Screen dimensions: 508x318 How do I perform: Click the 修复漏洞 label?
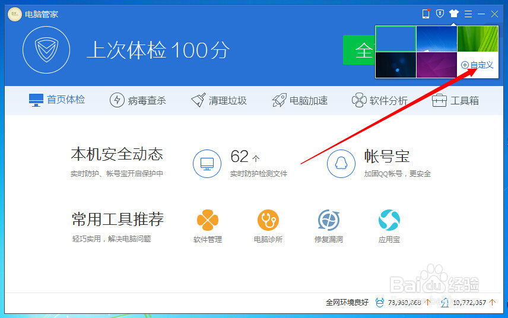point(329,240)
